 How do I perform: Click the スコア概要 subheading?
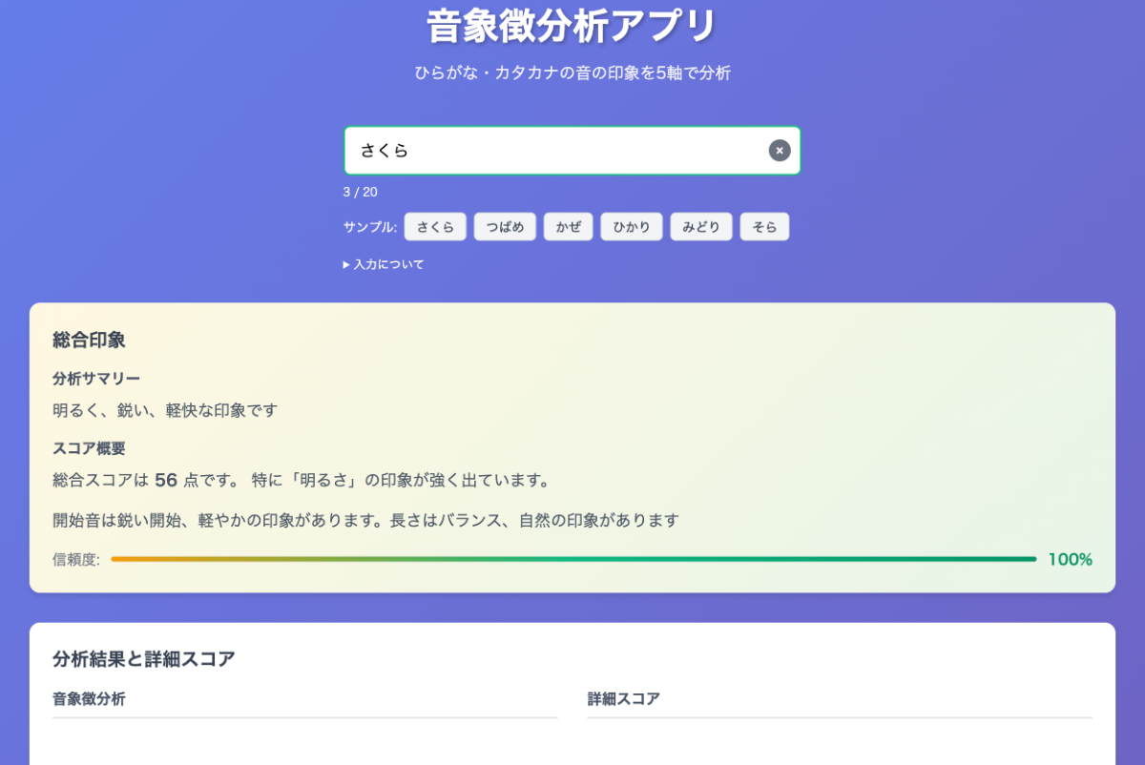(x=89, y=448)
